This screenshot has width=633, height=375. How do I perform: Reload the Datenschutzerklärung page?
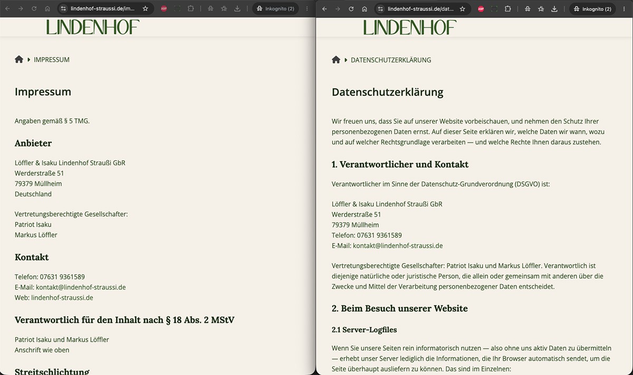coord(351,8)
